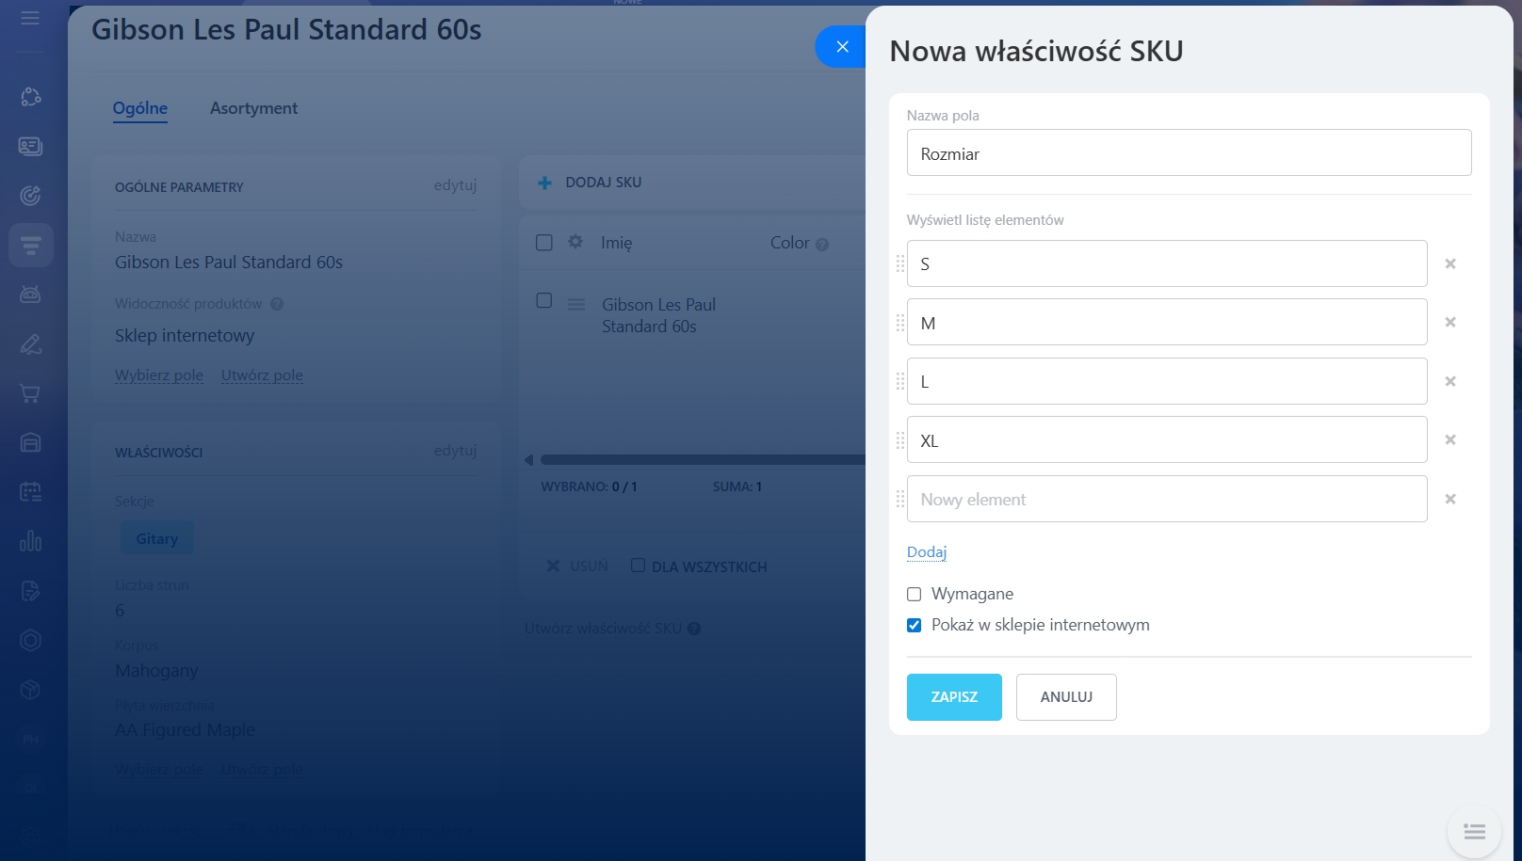
Task: Click the Color column header
Action: coord(789,243)
